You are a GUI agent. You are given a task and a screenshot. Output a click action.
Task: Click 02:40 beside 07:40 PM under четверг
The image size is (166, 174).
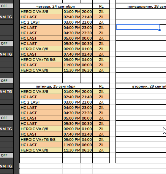(87, 54)
